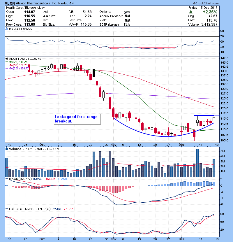Click the High value 116.55
Image resolution: width=233 pixels, height=242 pixels.
coord(30,16)
